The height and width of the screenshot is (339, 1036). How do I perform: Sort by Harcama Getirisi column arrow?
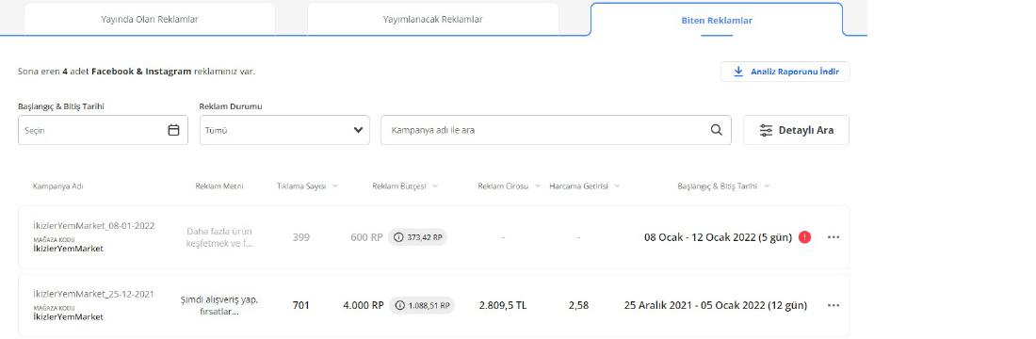coord(617,186)
